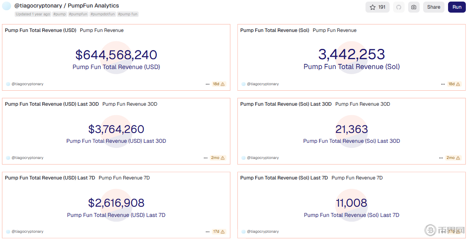Click 17d warning badge on Revenue (USD) Last 7D
Viewport: 469px width, 241px height.
click(x=218, y=232)
